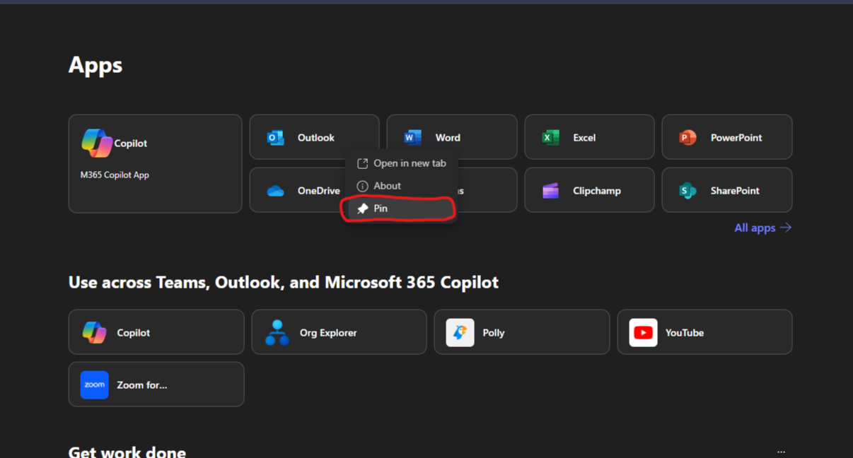Select Open in new tab menu entry

[401, 163]
